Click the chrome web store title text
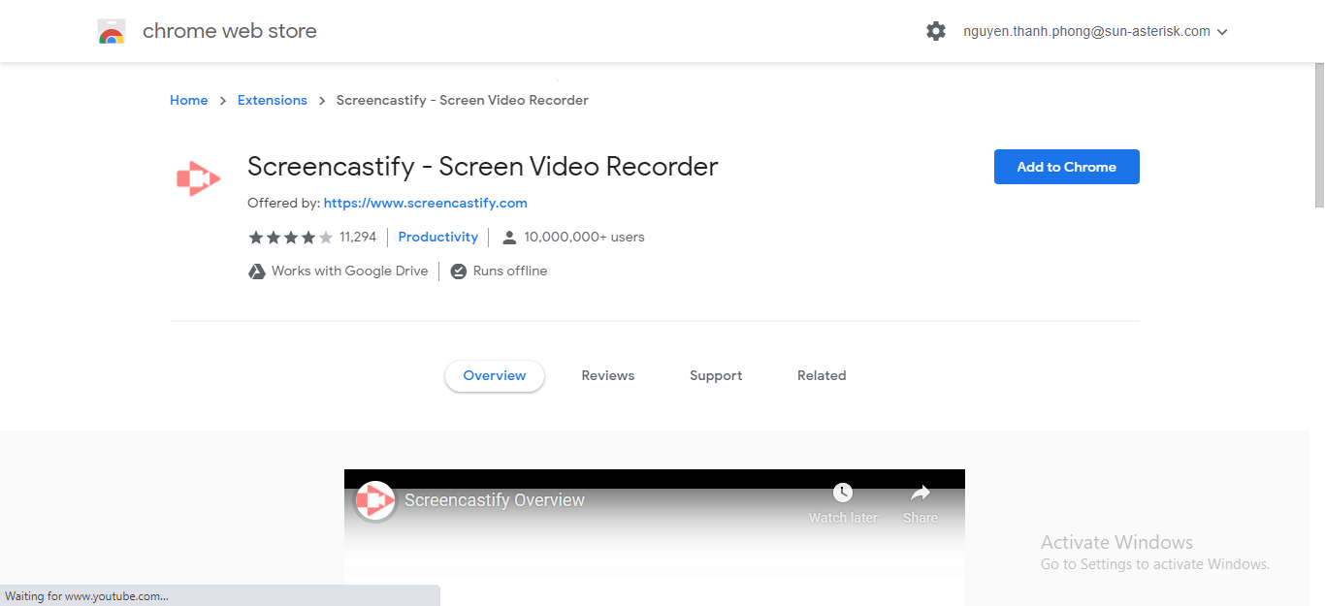The image size is (1325, 606). tap(230, 31)
